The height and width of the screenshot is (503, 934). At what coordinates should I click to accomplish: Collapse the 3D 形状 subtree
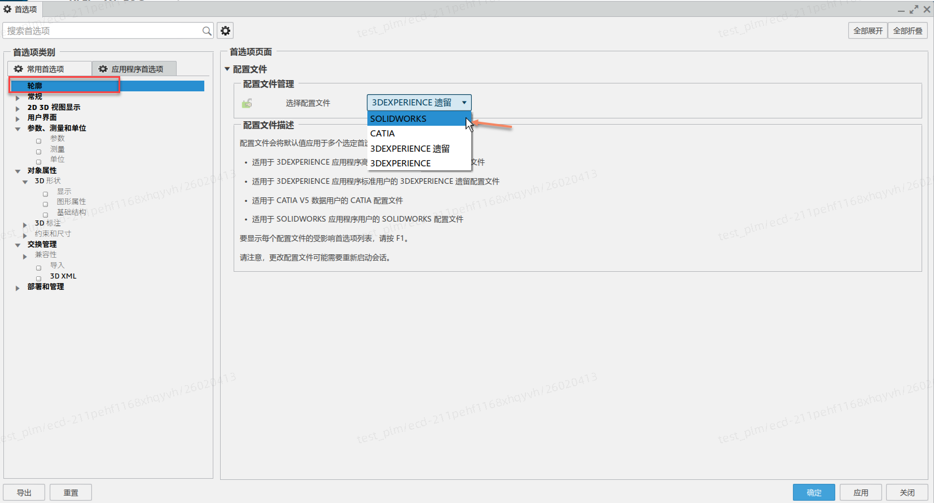pos(25,182)
